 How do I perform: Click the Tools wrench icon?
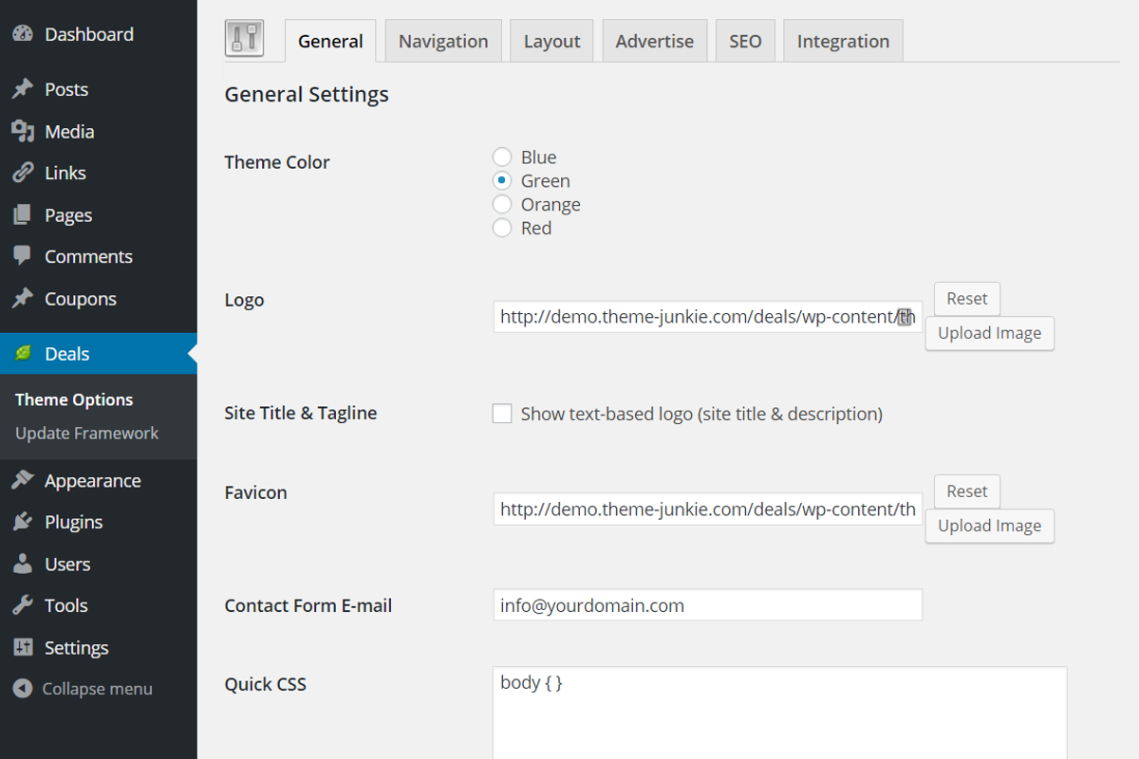tap(23, 605)
